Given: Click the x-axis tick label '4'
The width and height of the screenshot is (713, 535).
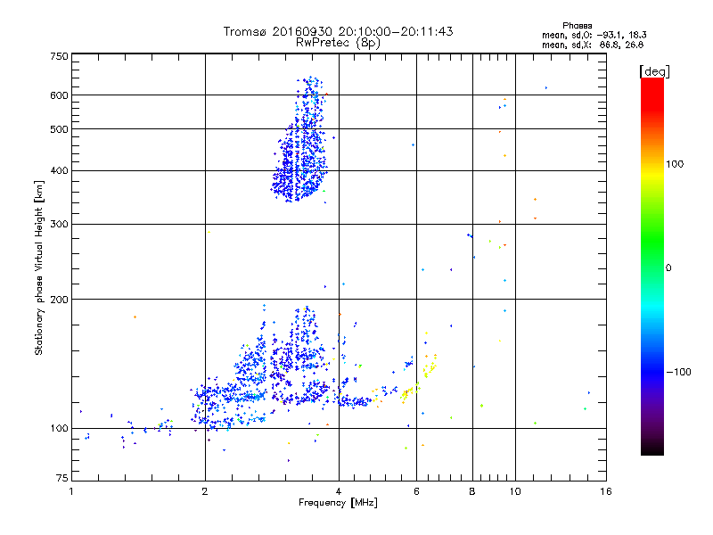Looking at the screenshot, I should coord(339,491).
